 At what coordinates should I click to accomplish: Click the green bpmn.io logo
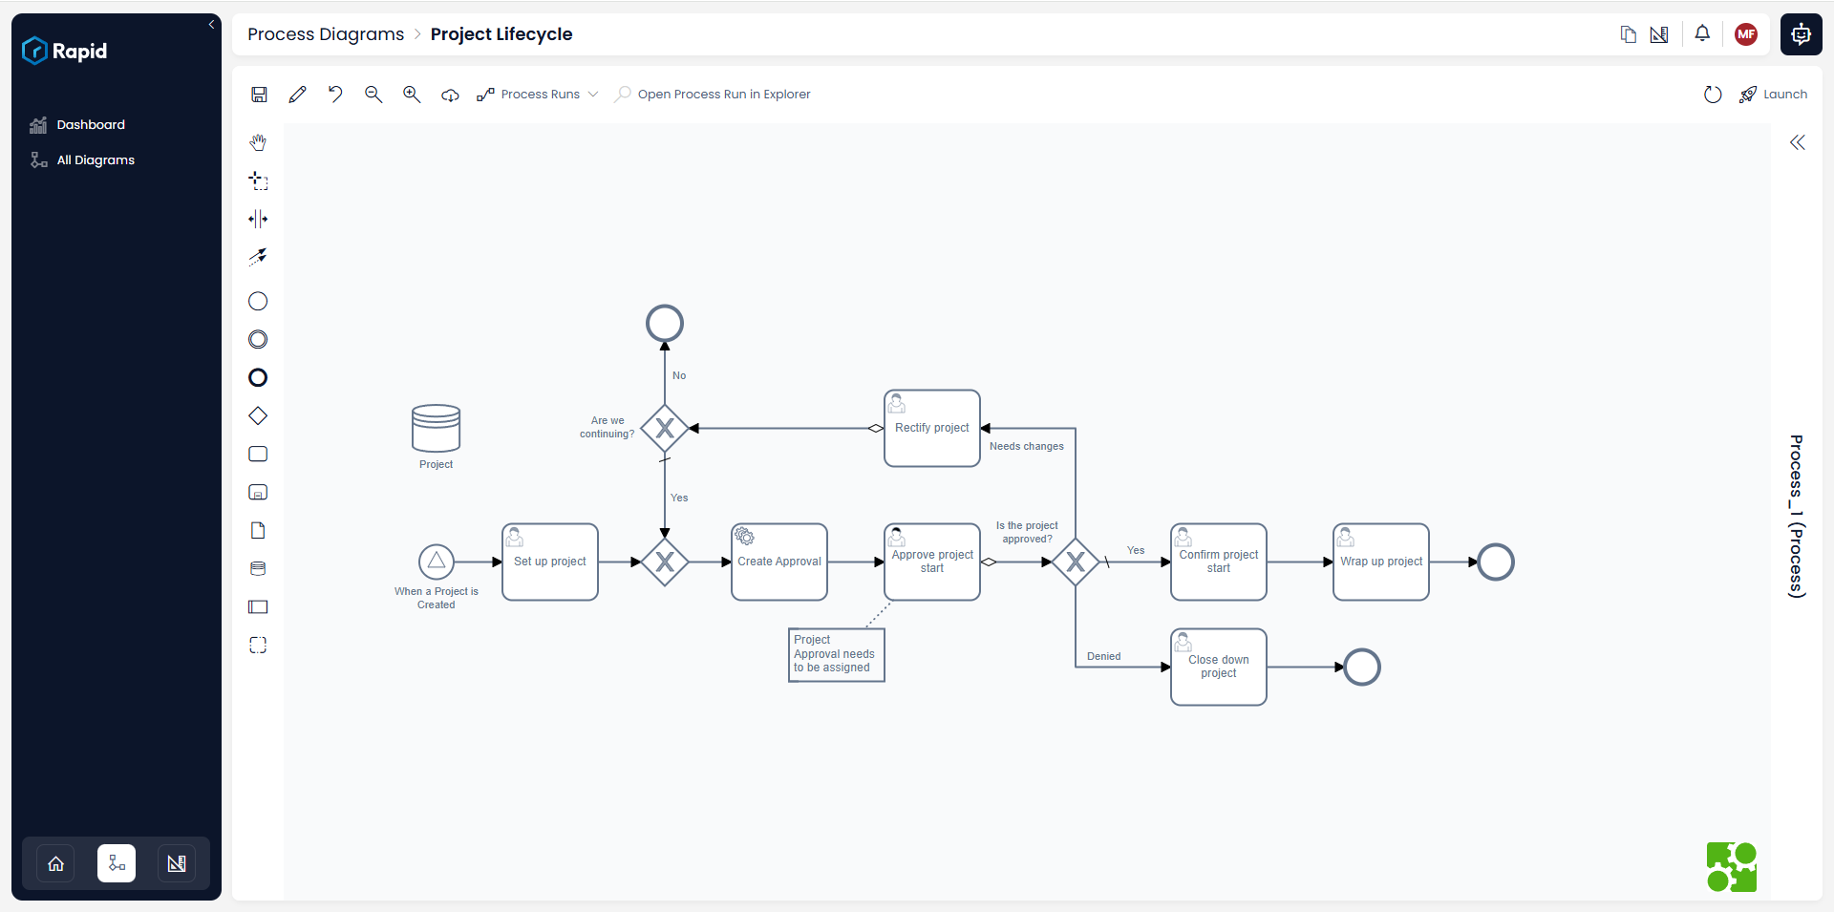point(1732,866)
